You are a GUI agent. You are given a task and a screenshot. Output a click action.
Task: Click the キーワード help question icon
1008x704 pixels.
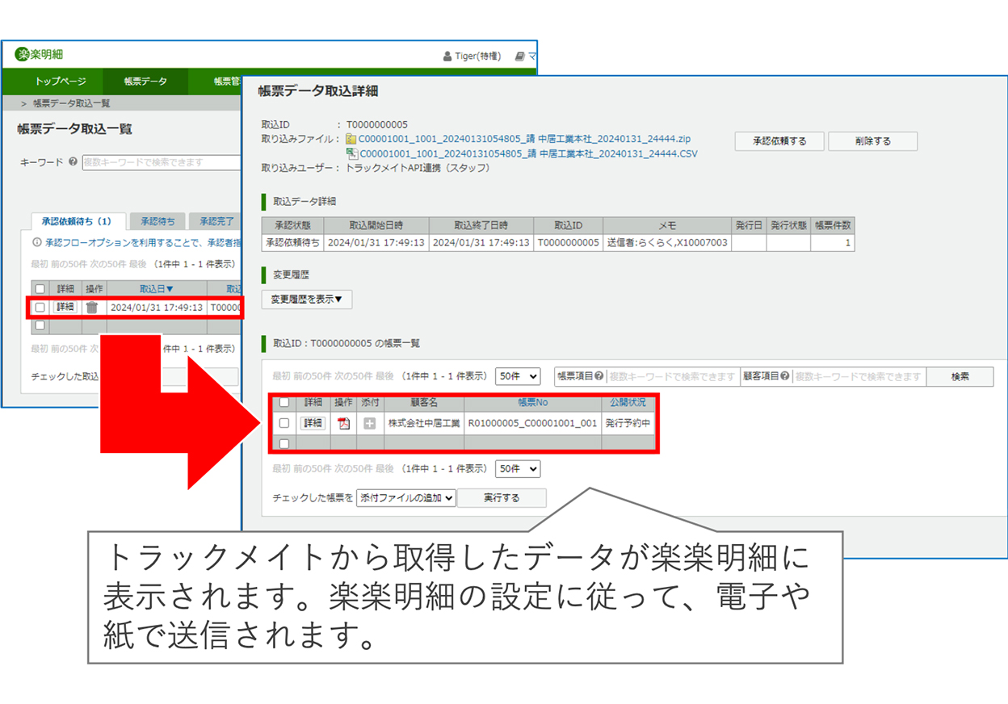[x=73, y=162]
